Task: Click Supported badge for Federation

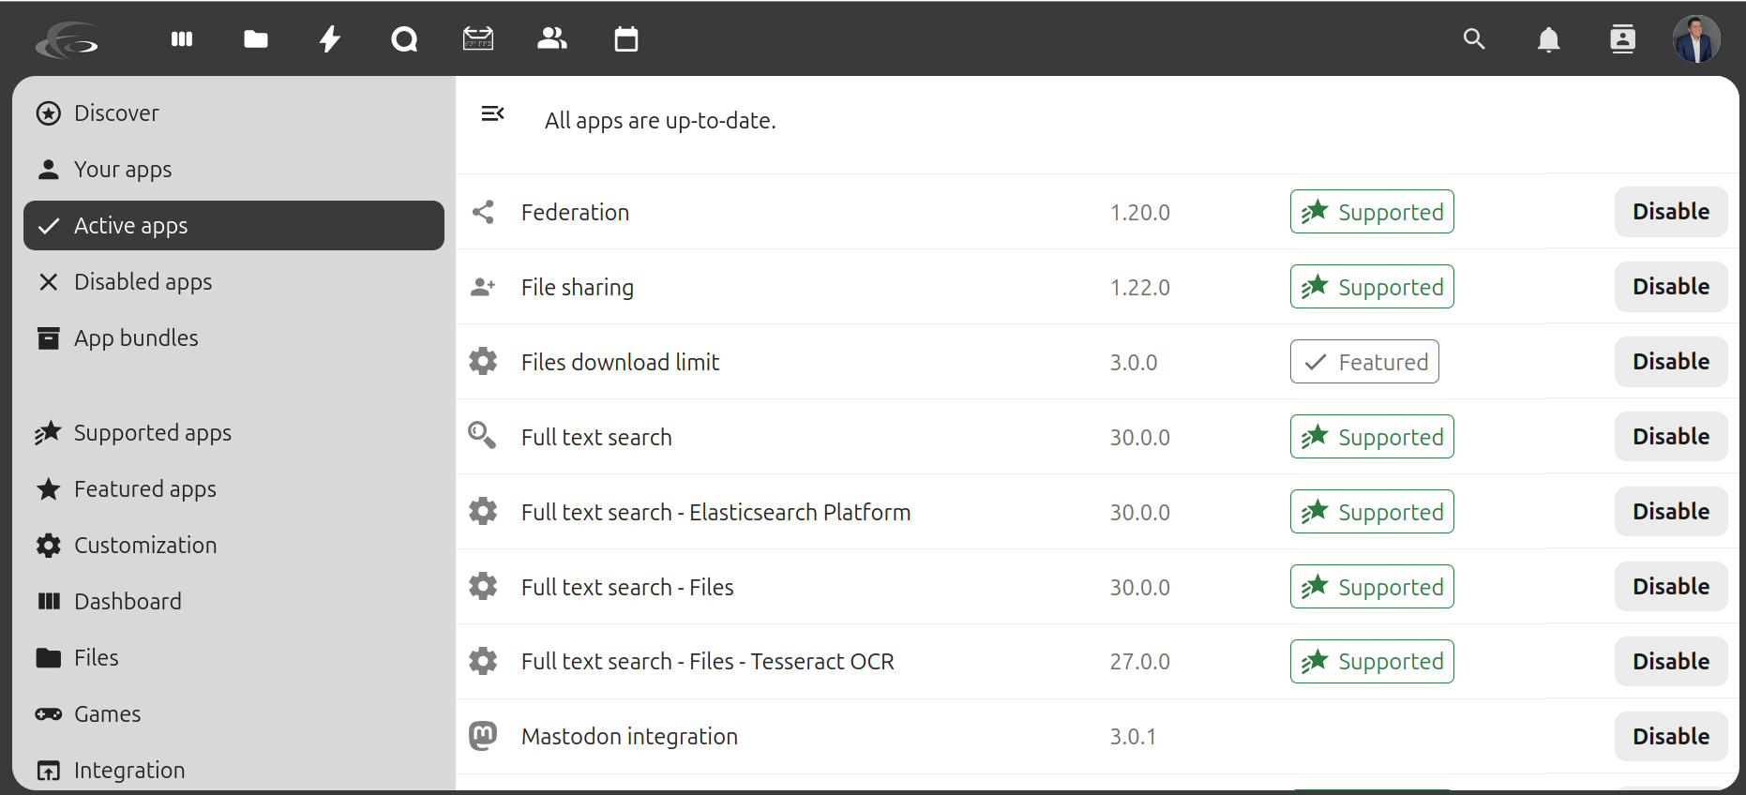Action: tap(1372, 212)
